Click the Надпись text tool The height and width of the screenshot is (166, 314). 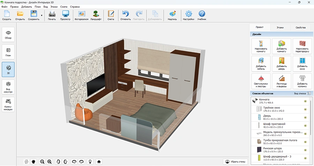tap(172, 15)
